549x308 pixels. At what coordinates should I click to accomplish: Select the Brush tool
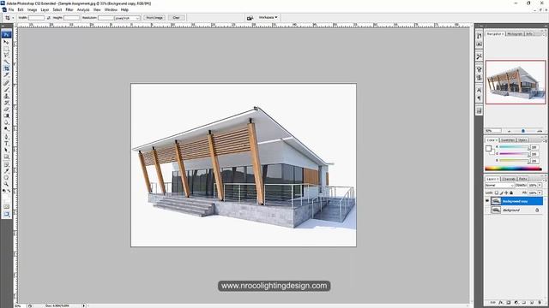click(x=6, y=89)
